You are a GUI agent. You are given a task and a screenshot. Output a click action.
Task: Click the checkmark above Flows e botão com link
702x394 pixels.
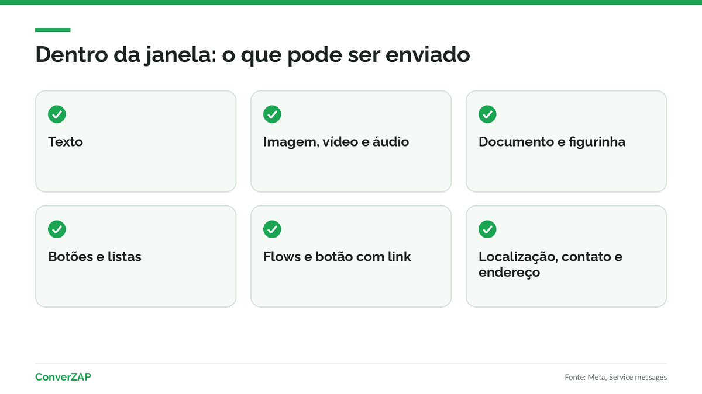pyautogui.click(x=272, y=229)
